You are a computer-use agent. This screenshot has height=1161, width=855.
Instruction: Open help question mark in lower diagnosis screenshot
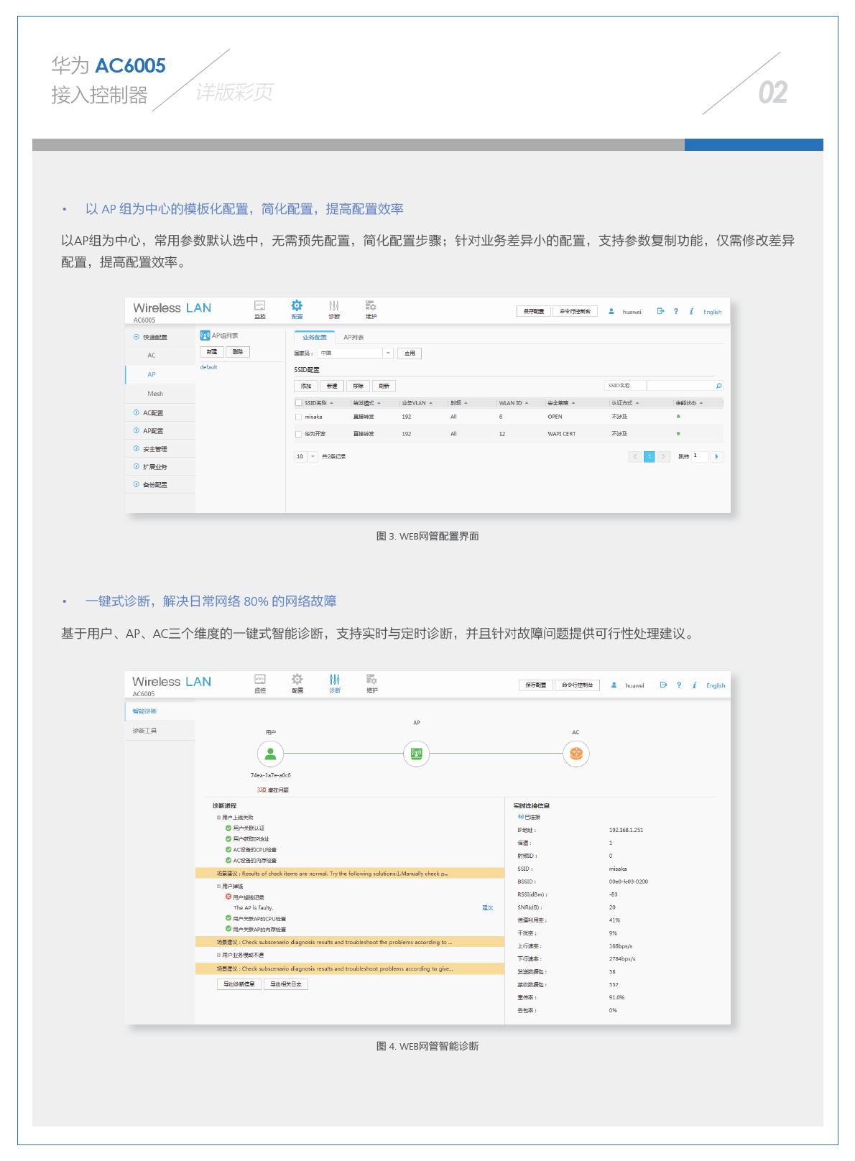(679, 685)
